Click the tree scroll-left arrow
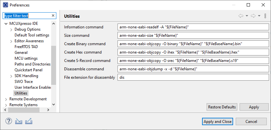The height and width of the screenshot is (130, 271). 5,110
